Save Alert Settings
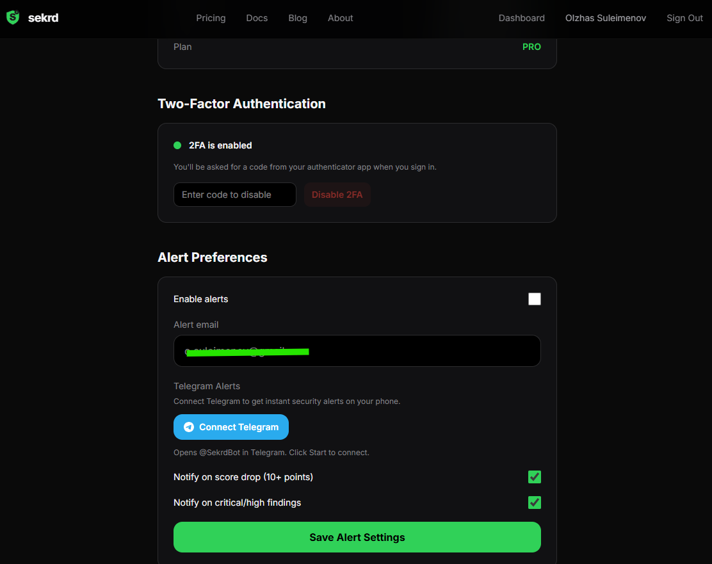Viewport: 712px width, 564px height. 357,537
